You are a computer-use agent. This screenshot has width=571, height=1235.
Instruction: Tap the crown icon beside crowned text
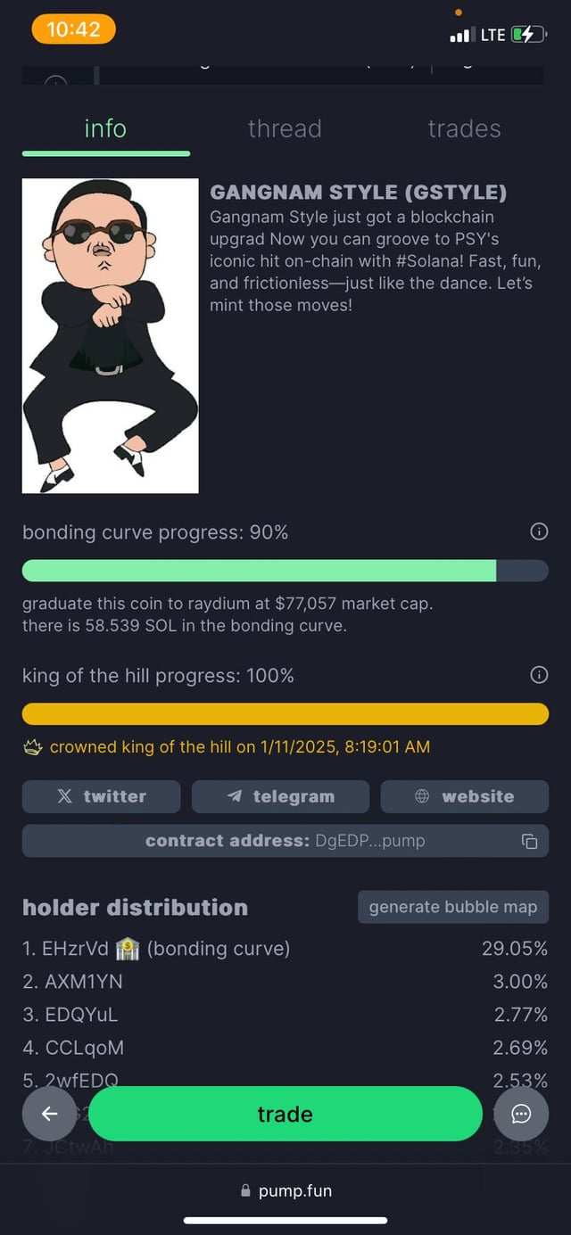pyautogui.click(x=33, y=747)
